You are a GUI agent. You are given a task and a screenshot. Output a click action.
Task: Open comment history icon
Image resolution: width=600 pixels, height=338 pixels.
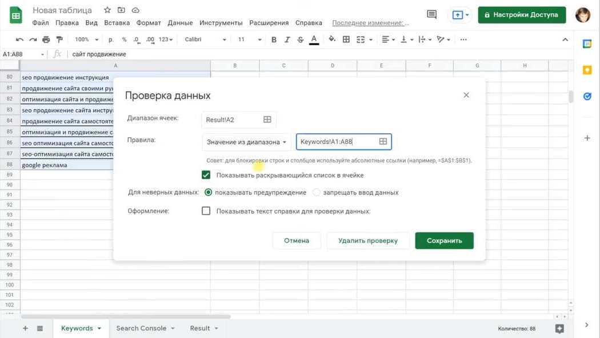click(431, 15)
